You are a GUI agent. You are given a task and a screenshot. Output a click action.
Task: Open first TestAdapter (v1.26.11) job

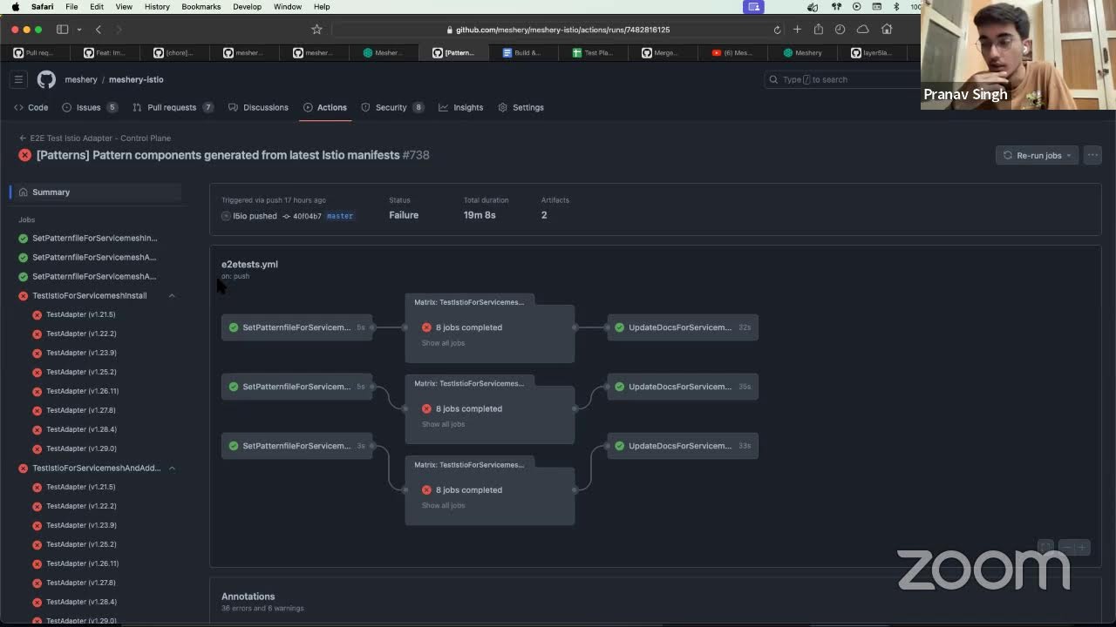tap(82, 391)
